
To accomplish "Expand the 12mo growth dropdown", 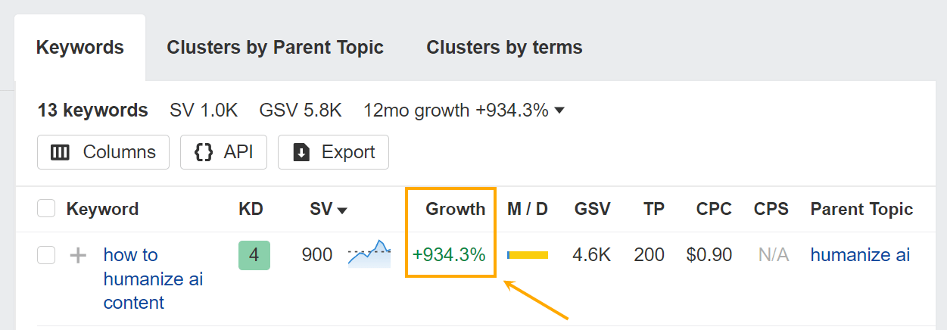I will click(x=559, y=111).
